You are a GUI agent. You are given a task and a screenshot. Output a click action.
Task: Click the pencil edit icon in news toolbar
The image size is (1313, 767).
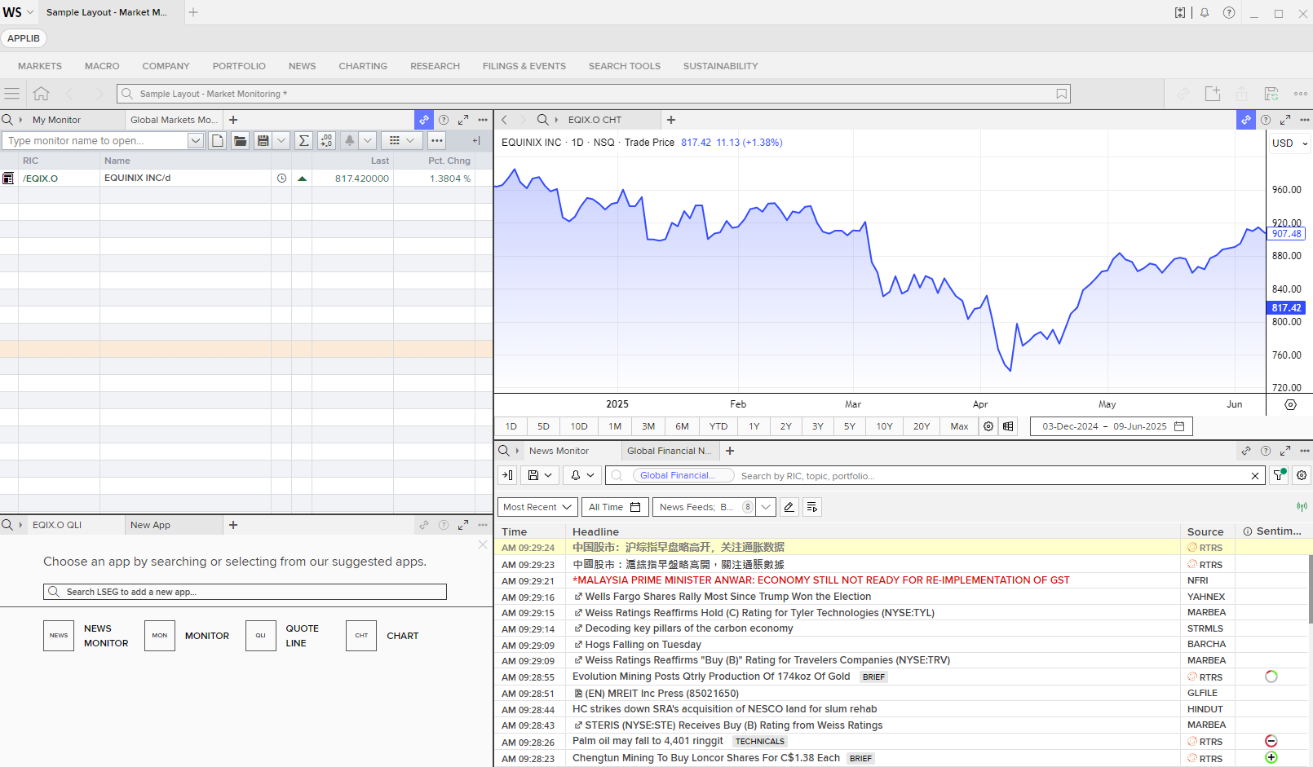[789, 507]
